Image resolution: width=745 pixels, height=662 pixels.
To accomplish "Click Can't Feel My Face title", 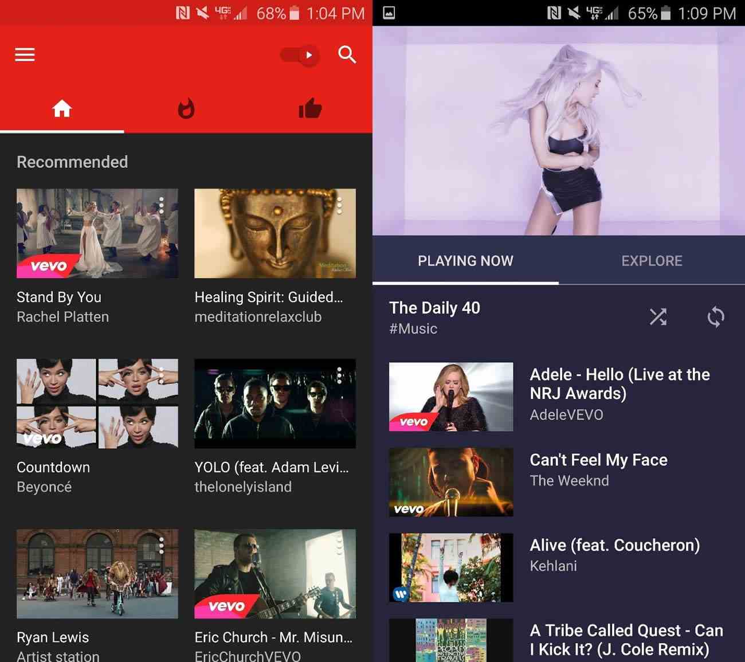I will (x=598, y=460).
